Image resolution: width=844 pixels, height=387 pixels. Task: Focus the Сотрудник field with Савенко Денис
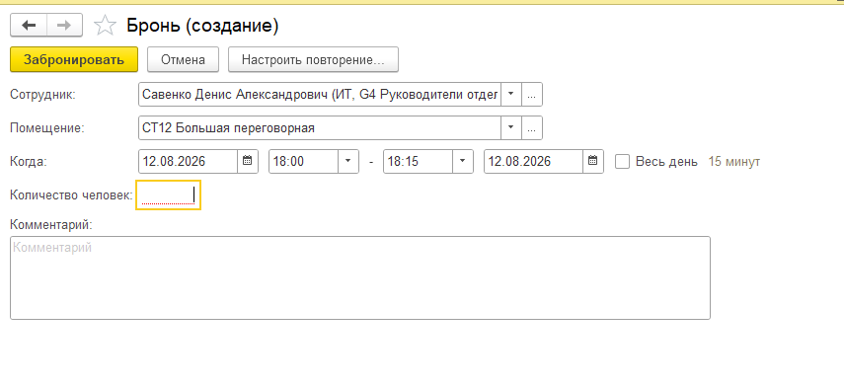320,95
